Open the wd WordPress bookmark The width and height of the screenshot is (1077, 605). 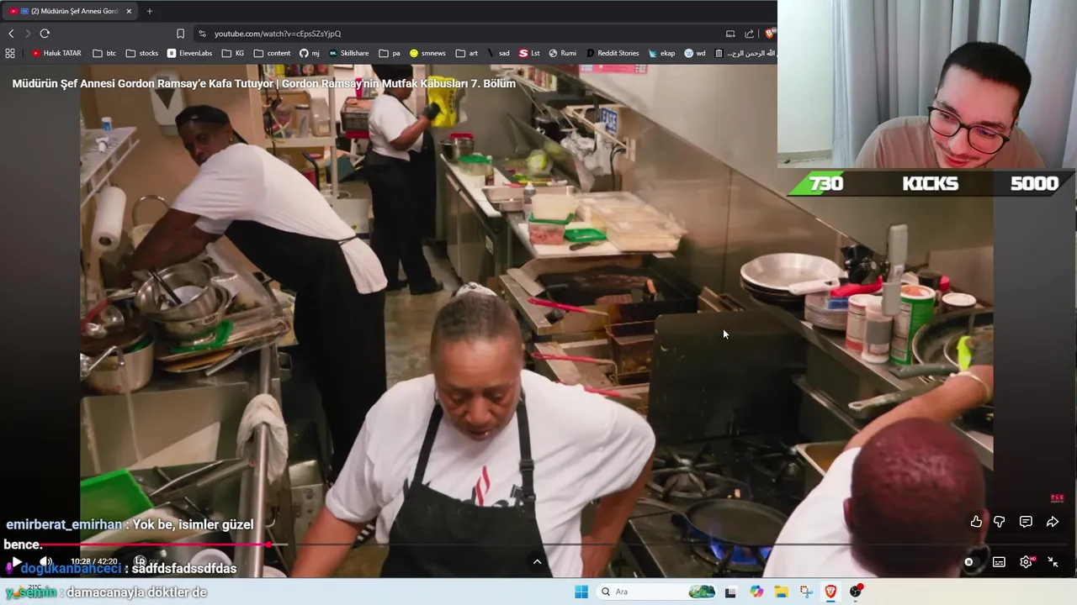point(695,53)
